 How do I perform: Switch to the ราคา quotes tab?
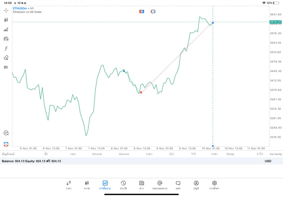[x=69, y=185]
